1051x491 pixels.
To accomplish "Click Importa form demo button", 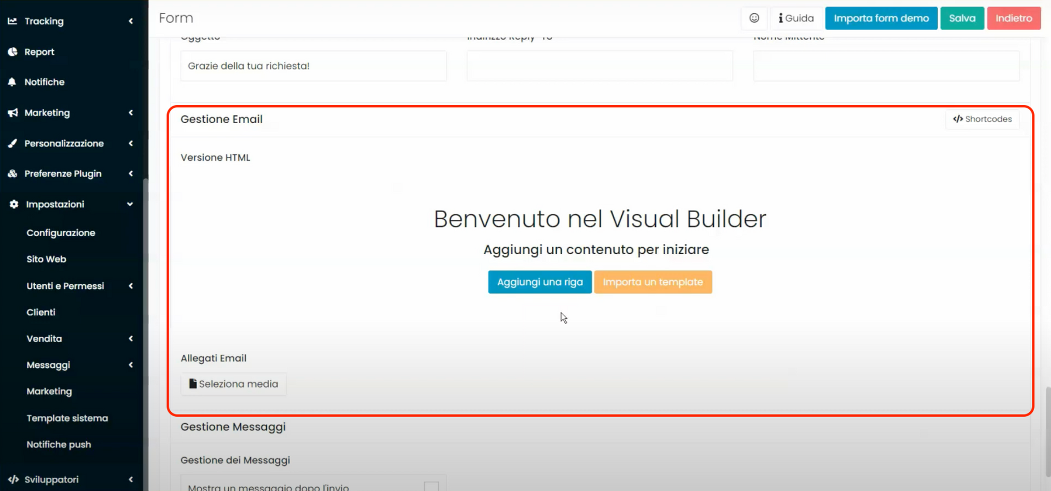I will 881,18.
